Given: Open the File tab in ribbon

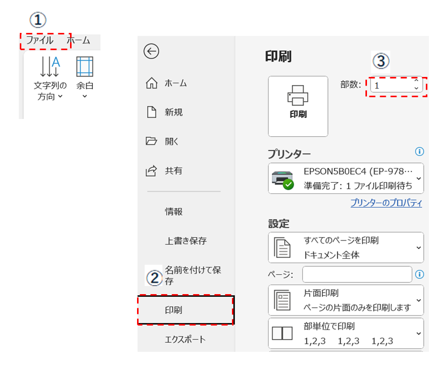Looking at the screenshot, I should 40,40.
